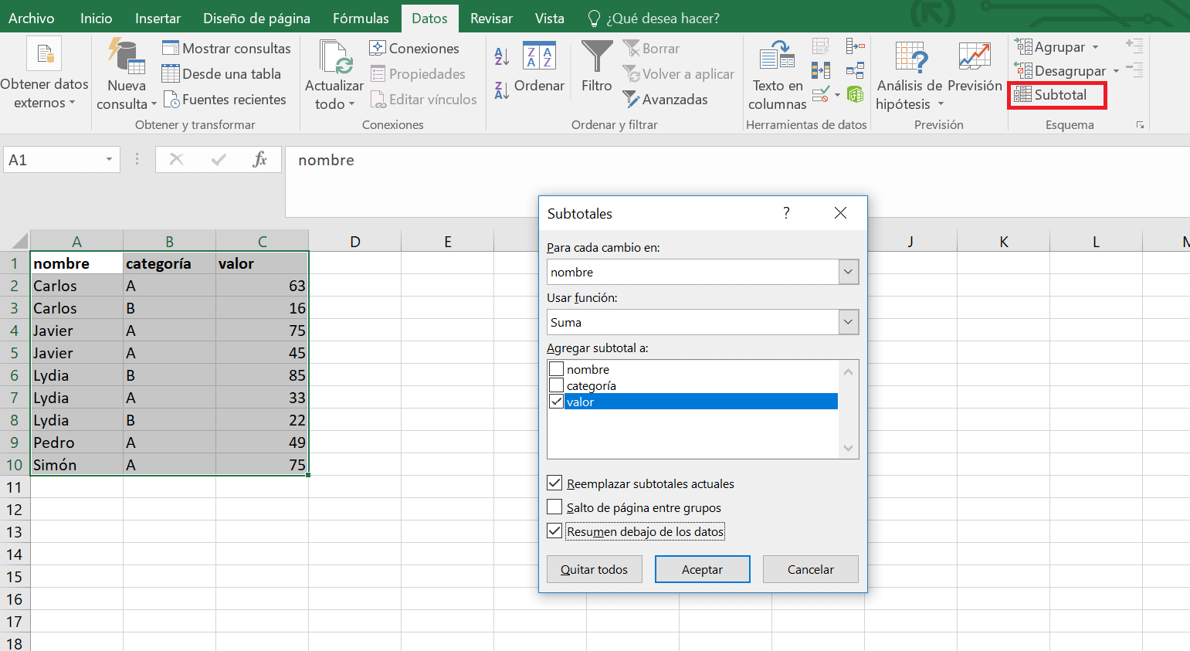Enable Salto de página entre grupos

[x=554, y=507]
